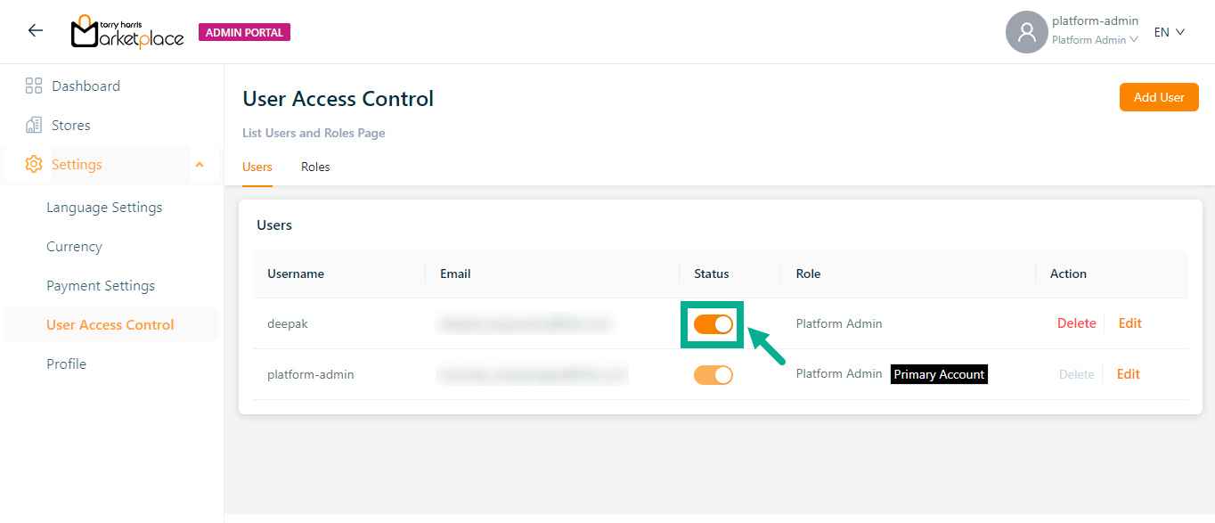The height and width of the screenshot is (523, 1215).
Task: Click the user avatar icon
Action: pos(1026,32)
